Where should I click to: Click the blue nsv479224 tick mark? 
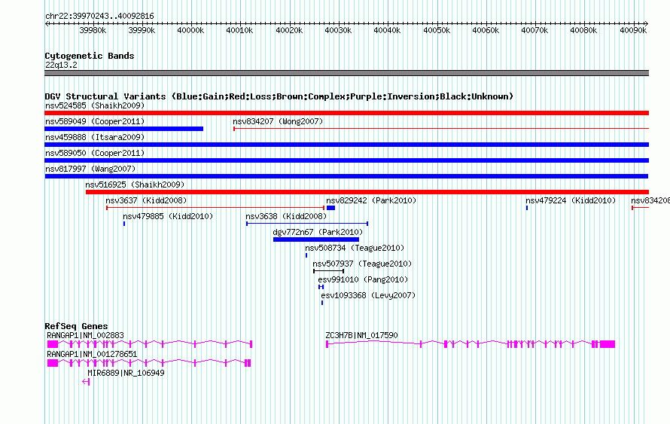coord(527,208)
